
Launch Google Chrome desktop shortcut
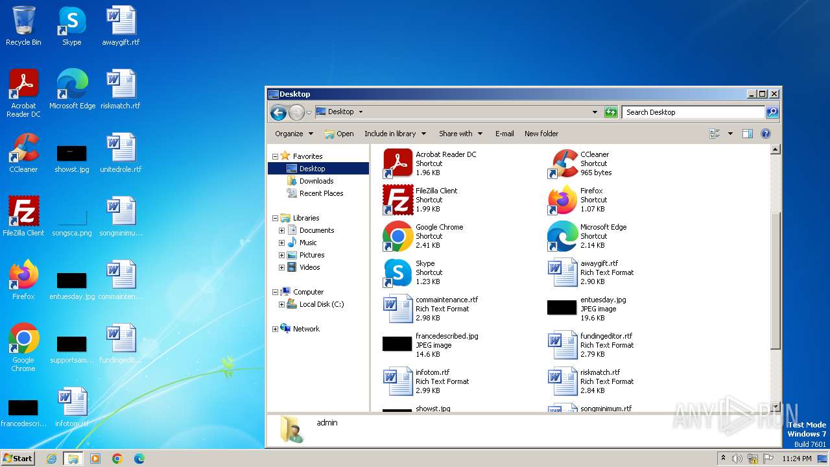23,348
